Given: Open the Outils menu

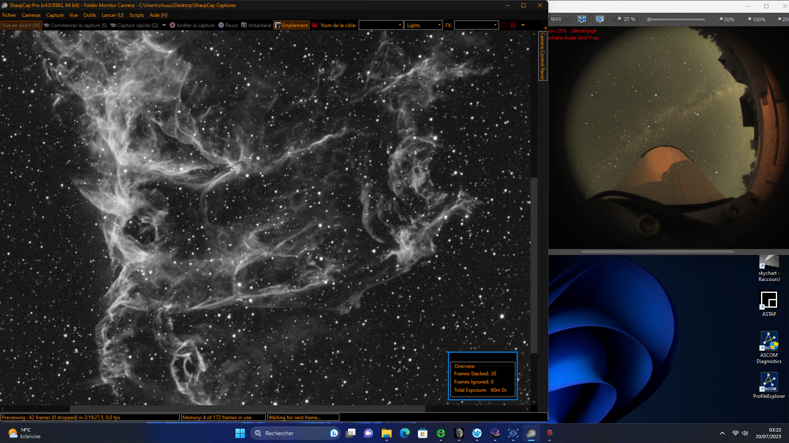Looking at the screenshot, I should point(90,15).
